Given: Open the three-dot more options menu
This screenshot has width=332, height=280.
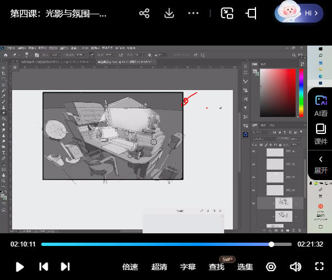Looking at the screenshot, I should [x=193, y=13].
